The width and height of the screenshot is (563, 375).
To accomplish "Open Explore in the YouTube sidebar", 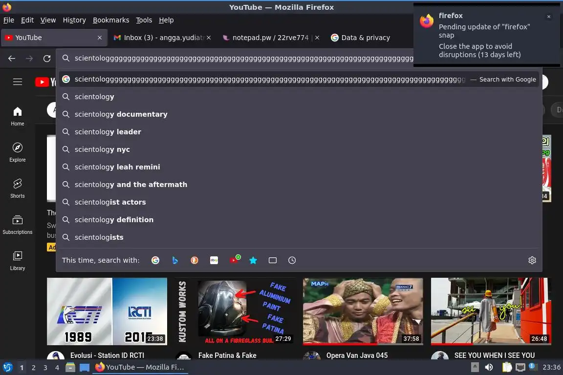I will (x=17, y=153).
